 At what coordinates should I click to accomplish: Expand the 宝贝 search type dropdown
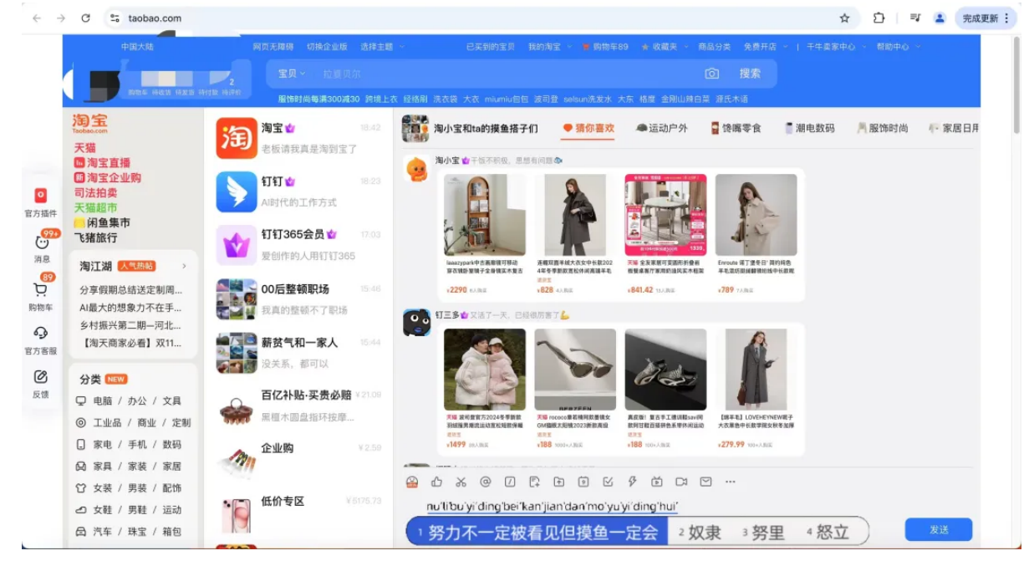click(x=292, y=74)
